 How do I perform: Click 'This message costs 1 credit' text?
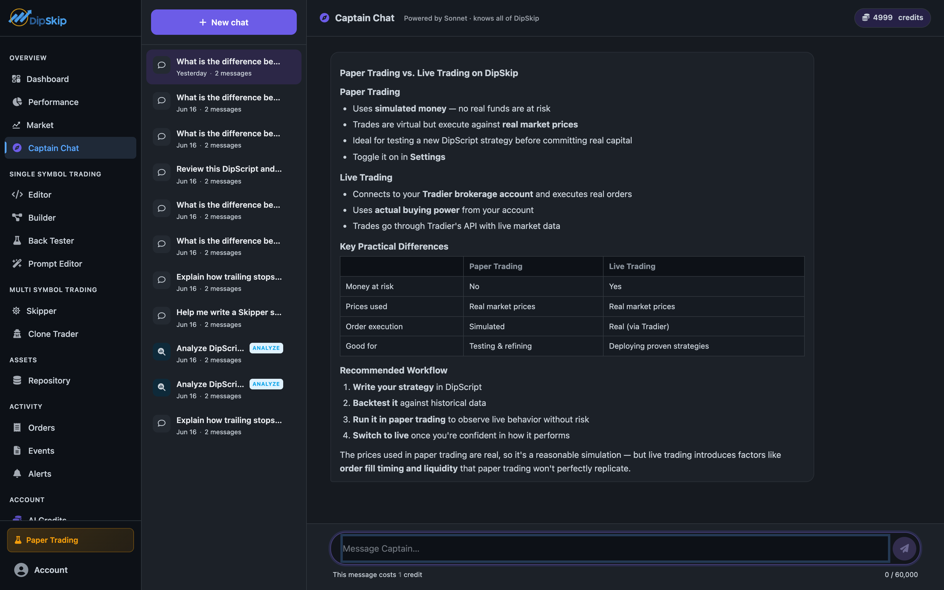click(377, 574)
